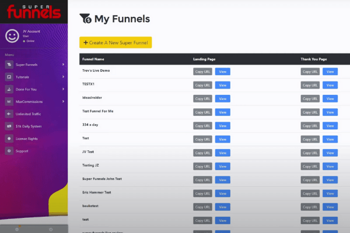Click the Support icon in sidebar
350x233 pixels.
[9, 151]
